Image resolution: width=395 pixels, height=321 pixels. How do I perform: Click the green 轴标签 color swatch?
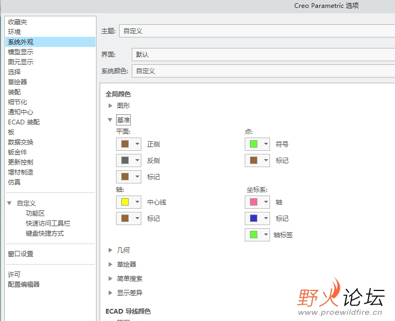point(254,235)
